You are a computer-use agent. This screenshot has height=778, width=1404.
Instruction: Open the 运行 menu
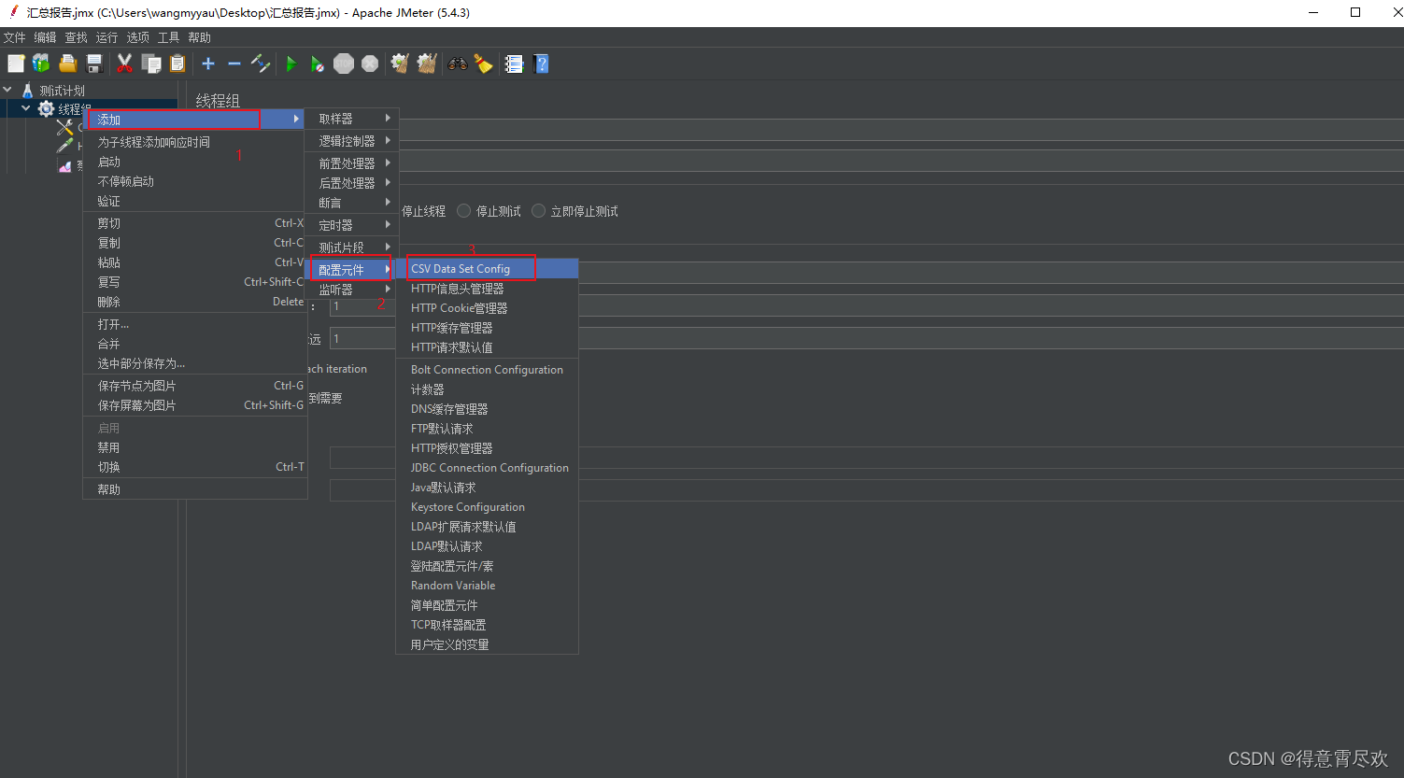(107, 37)
